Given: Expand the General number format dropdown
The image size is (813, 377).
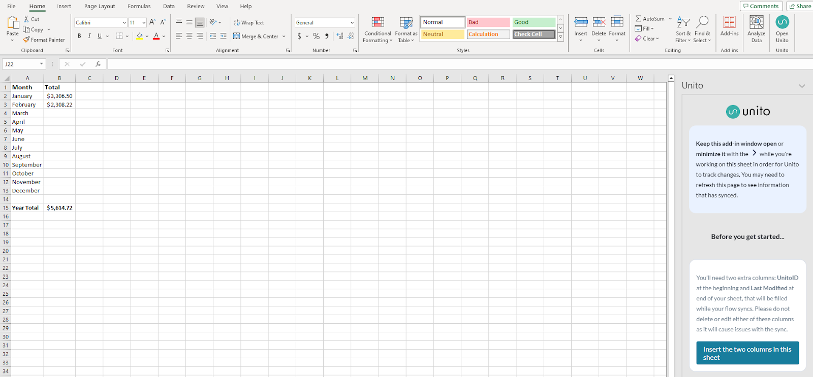Looking at the screenshot, I should click(x=352, y=23).
